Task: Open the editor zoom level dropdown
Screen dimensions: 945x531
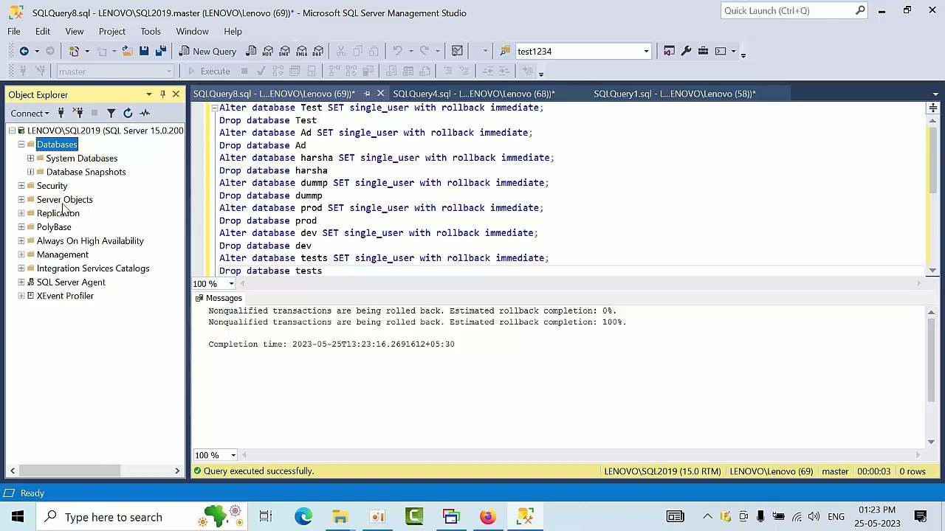Action: [231, 284]
